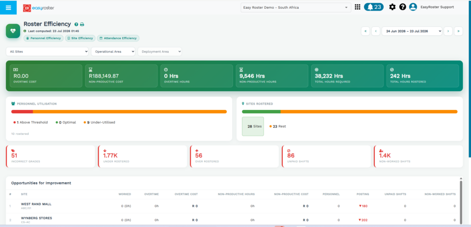471x227 pixels.
Task: Click the Non-Productive Cost hourglass icon
Action: [91, 70]
